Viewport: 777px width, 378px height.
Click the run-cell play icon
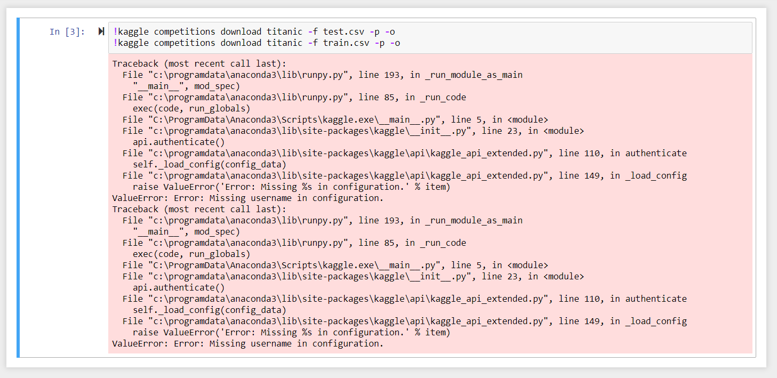pyautogui.click(x=101, y=31)
